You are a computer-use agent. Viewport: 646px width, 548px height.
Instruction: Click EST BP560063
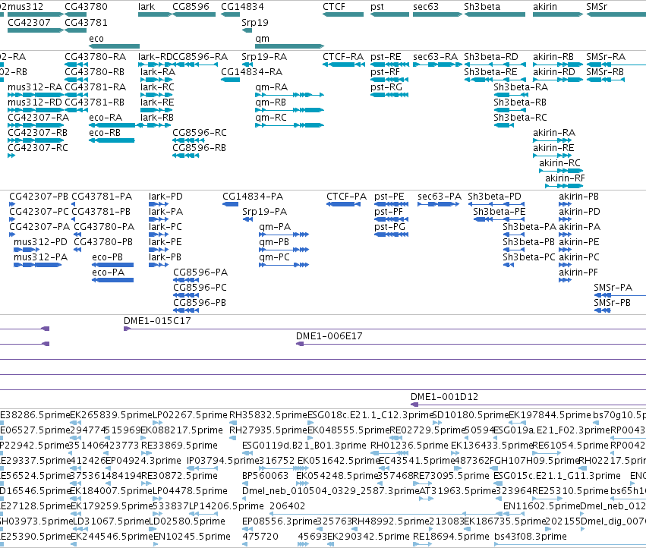(x=266, y=476)
